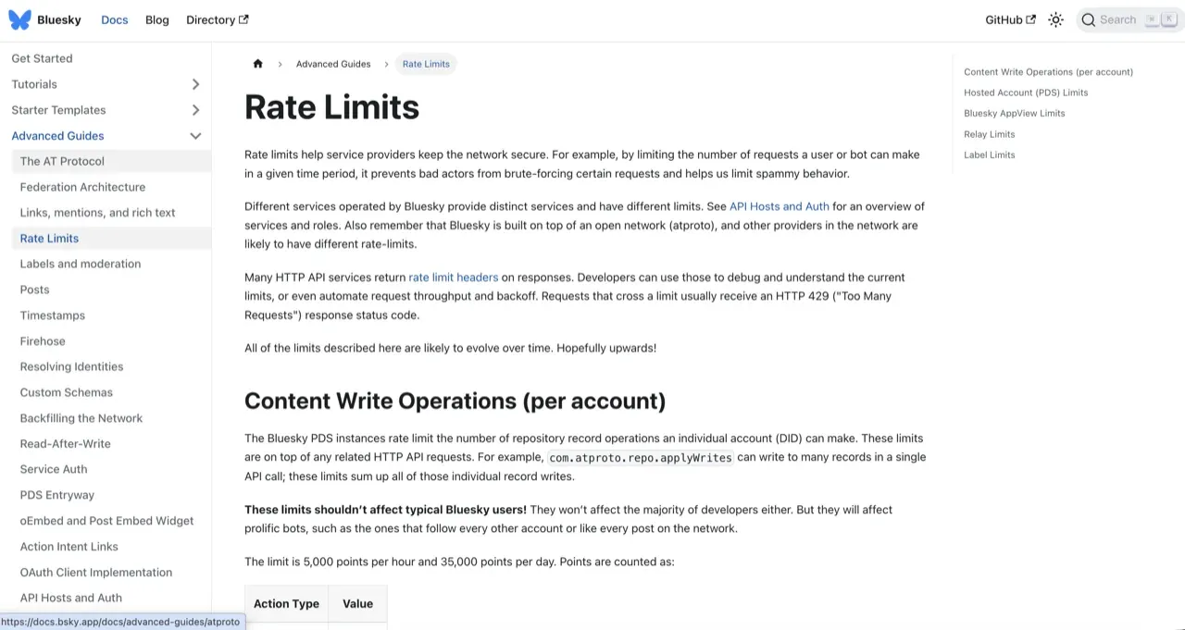Screen dimensions: 1185x630
Task: Jump to Label Limits section
Action: pos(990,155)
